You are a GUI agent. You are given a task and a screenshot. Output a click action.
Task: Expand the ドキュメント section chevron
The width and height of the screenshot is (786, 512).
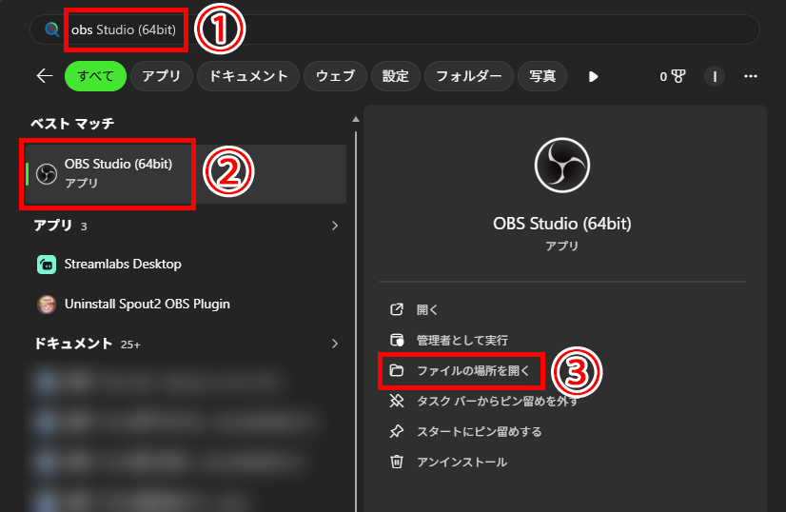pyautogui.click(x=335, y=344)
